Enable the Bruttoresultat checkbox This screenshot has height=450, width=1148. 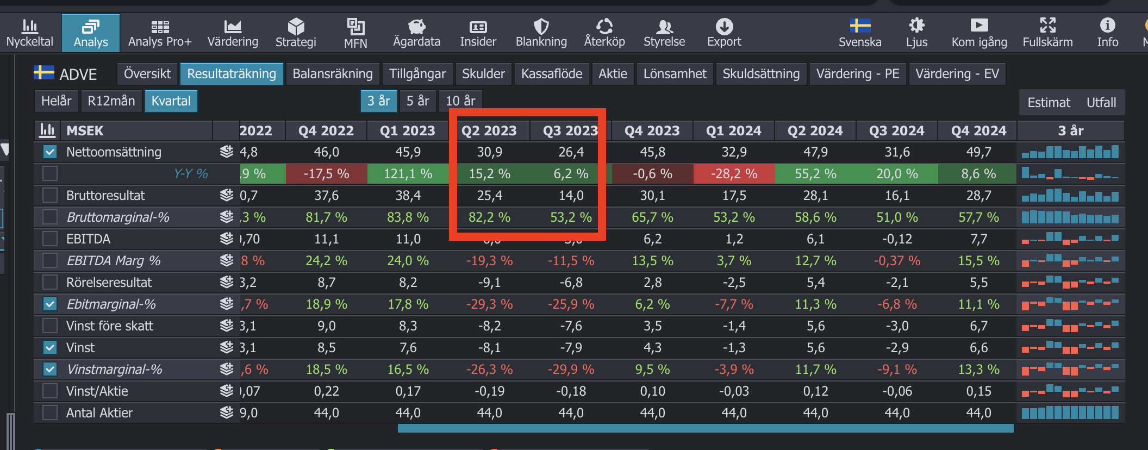coord(50,196)
